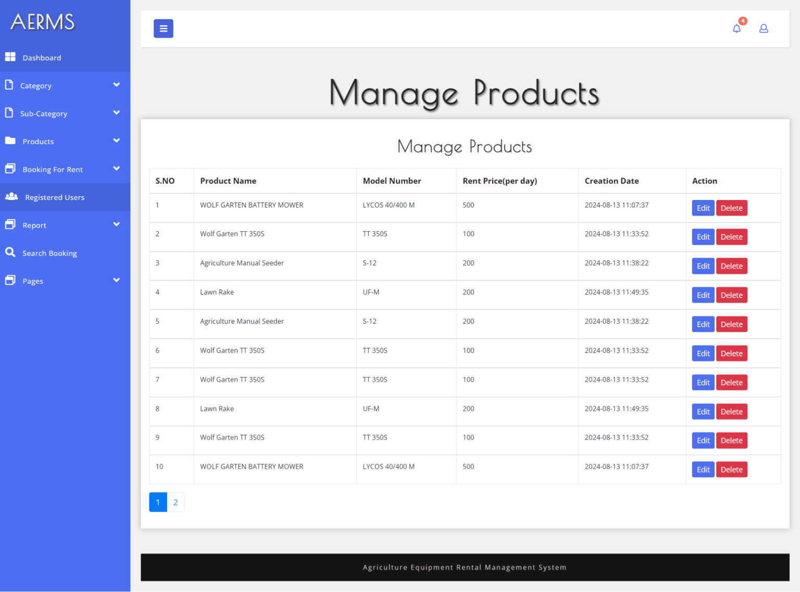The width and height of the screenshot is (800, 592).
Task: Edit row 8 Lawn Rake product
Action: click(703, 412)
